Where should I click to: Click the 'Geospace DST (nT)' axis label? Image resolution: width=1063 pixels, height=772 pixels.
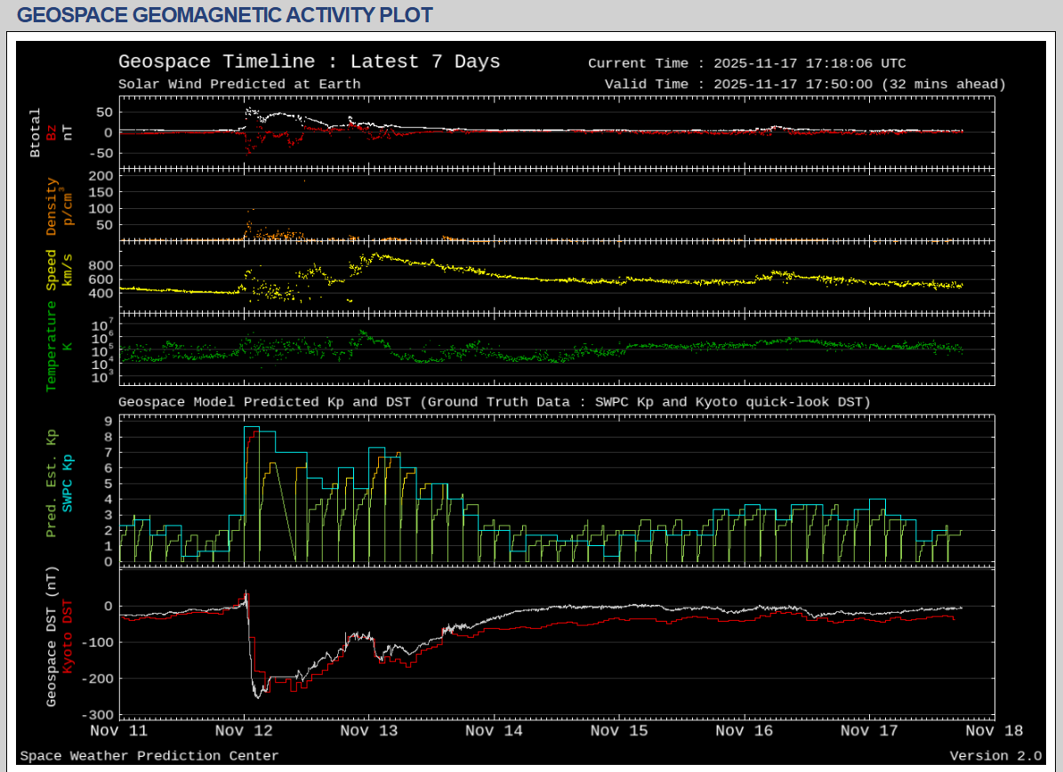52,636
